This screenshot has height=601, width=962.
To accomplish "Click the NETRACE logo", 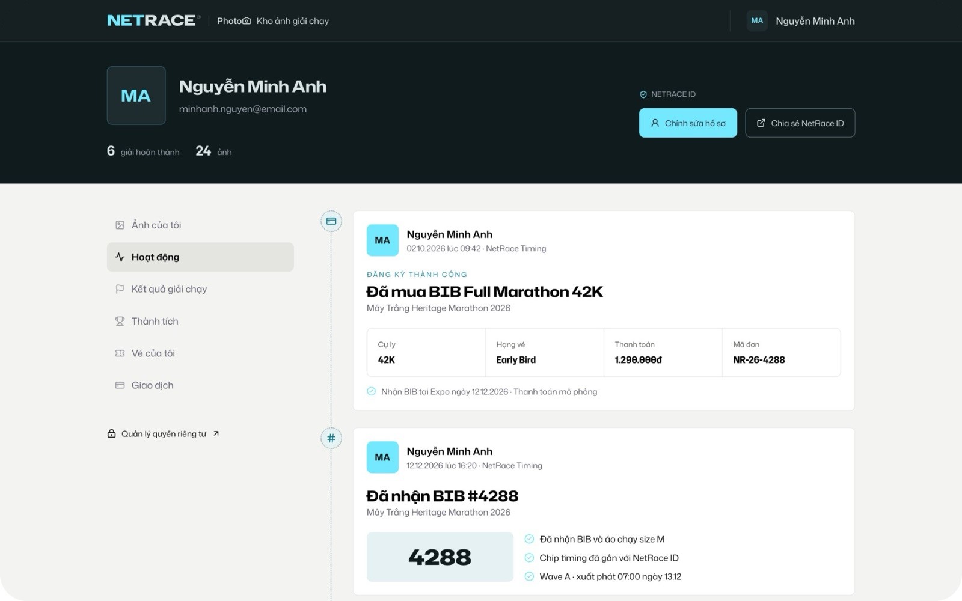I will tap(153, 20).
